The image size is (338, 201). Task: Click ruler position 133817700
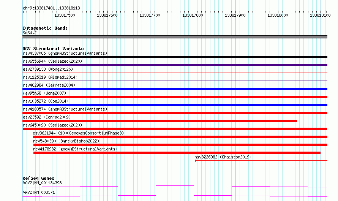coord(150,15)
